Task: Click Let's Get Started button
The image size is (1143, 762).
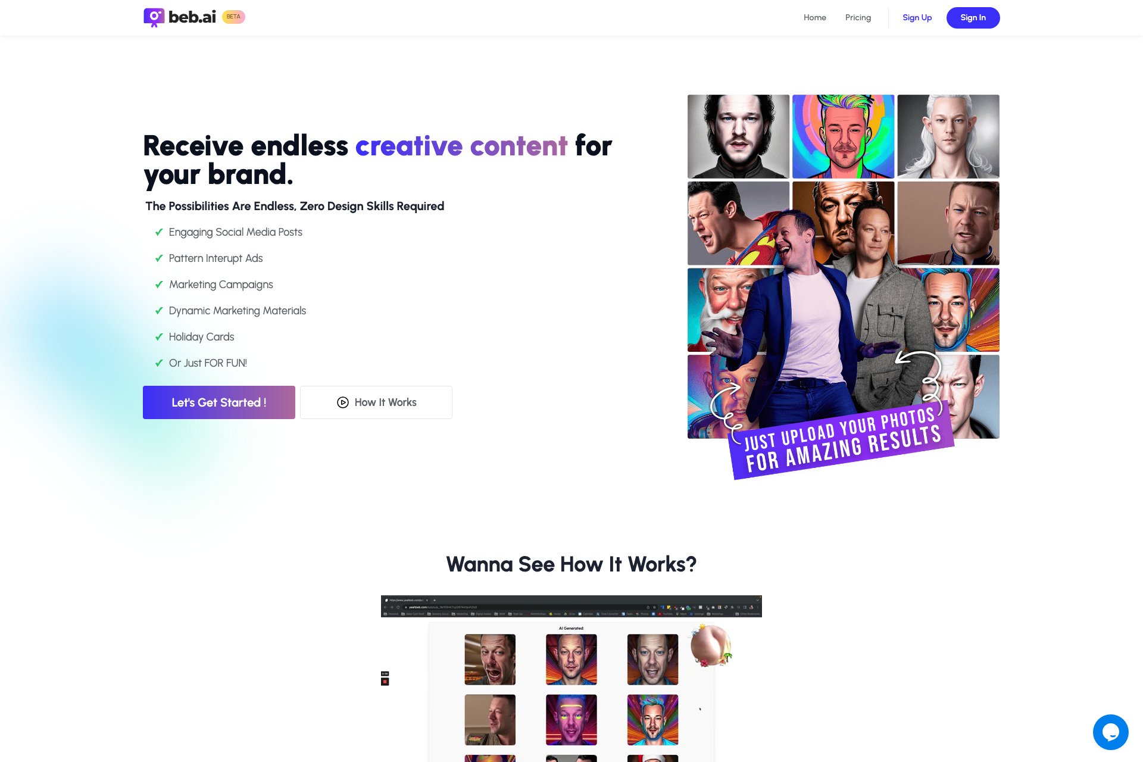Action: click(x=219, y=402)
